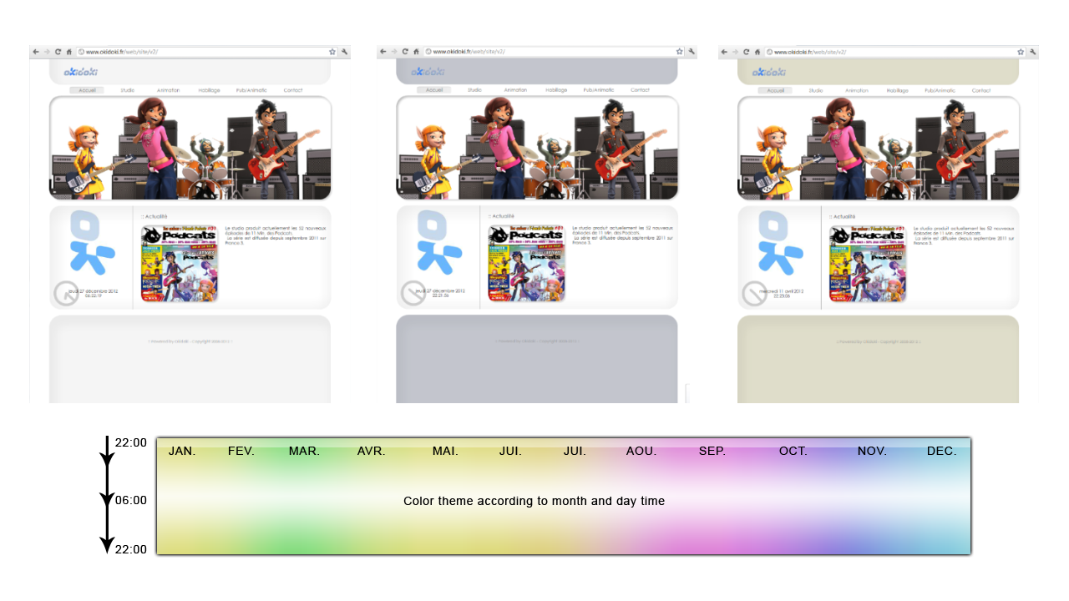Open Animation menu in right page
This screenshot has height=601, width=1069.
point(857,90)
